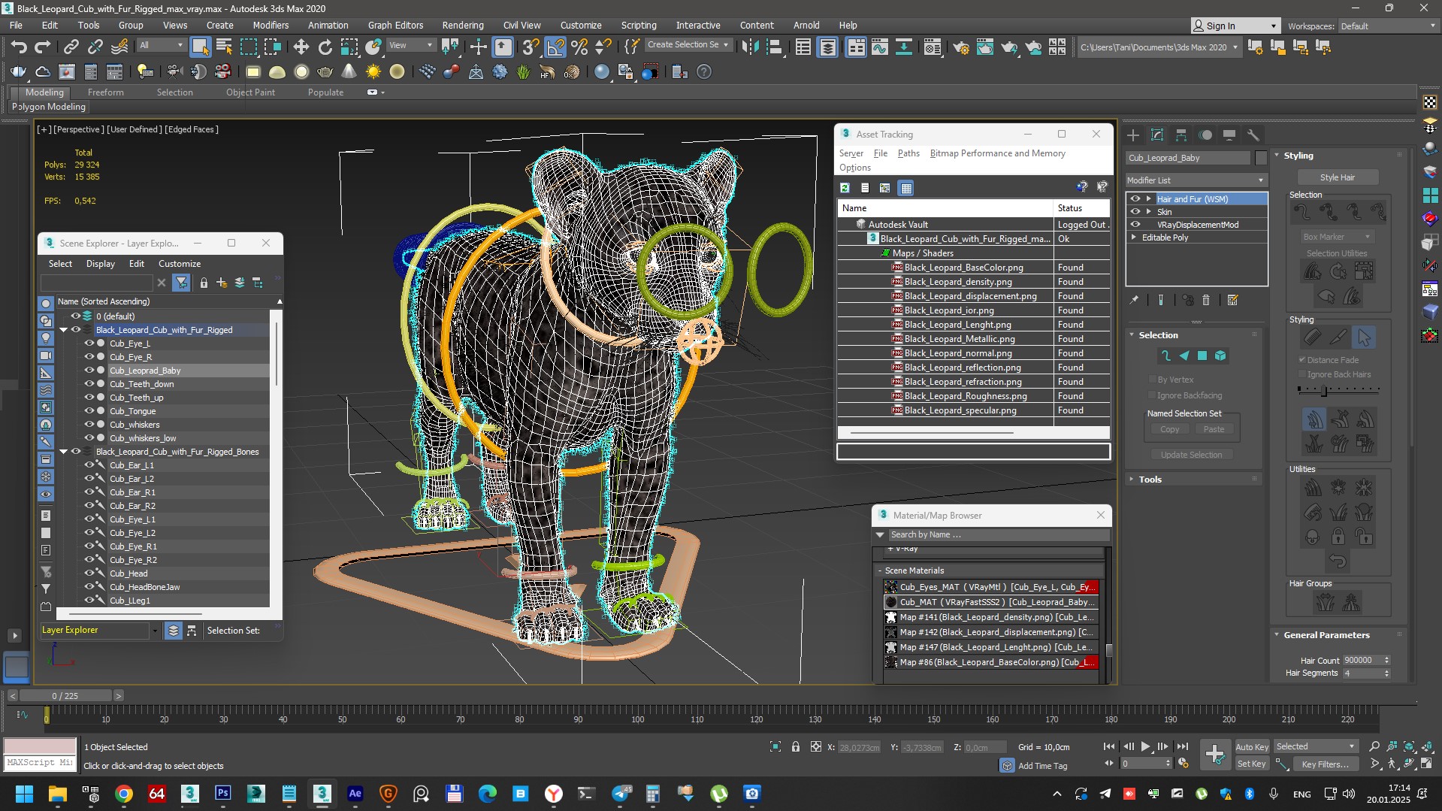Click the table view icon in Asset Tracking

pos(906,188)
